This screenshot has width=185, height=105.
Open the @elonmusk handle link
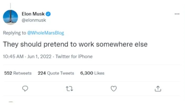pos(33,20)
